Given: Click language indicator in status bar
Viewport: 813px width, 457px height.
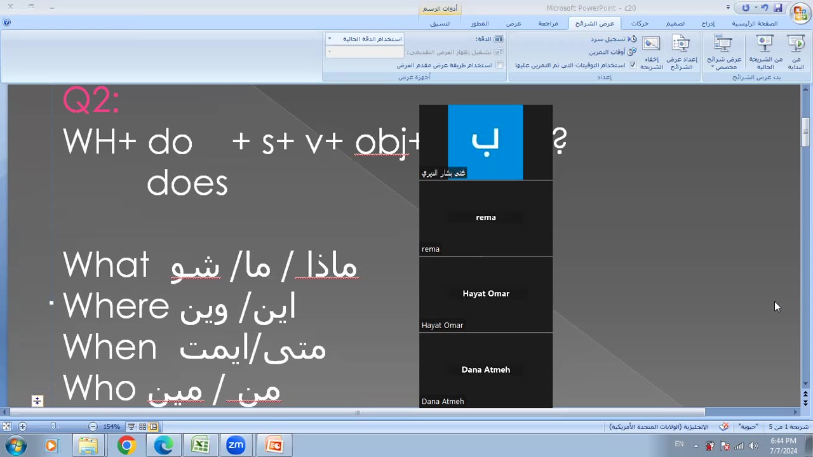Looking at the screenshot, I should pyautogui.click(x=659, y=427).
